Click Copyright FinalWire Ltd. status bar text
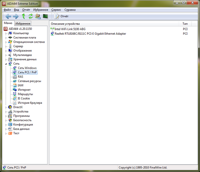Screen dimensions: 200x172 (143, 168)
